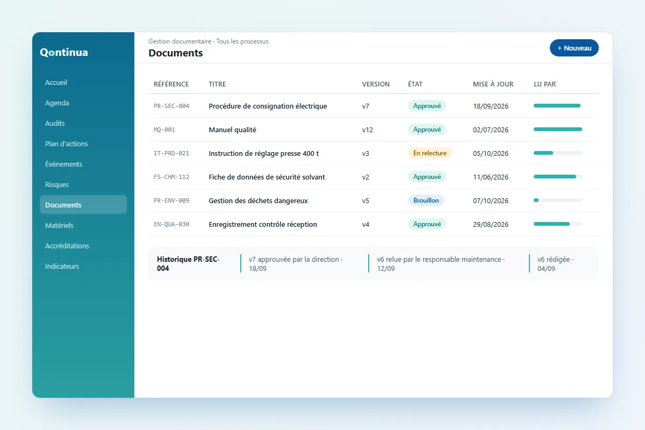Click read progress bar for MQ-001
Screen dimensions: 645x430
coord(558,130)
